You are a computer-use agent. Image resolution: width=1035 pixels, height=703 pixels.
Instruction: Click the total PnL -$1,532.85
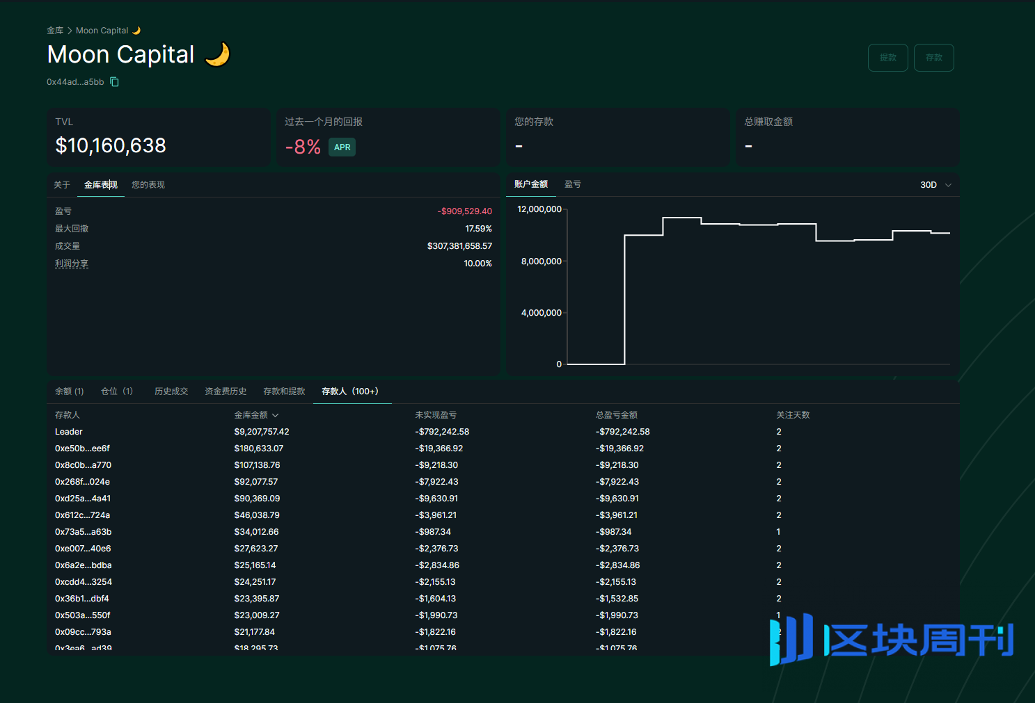tap(617, 599)
